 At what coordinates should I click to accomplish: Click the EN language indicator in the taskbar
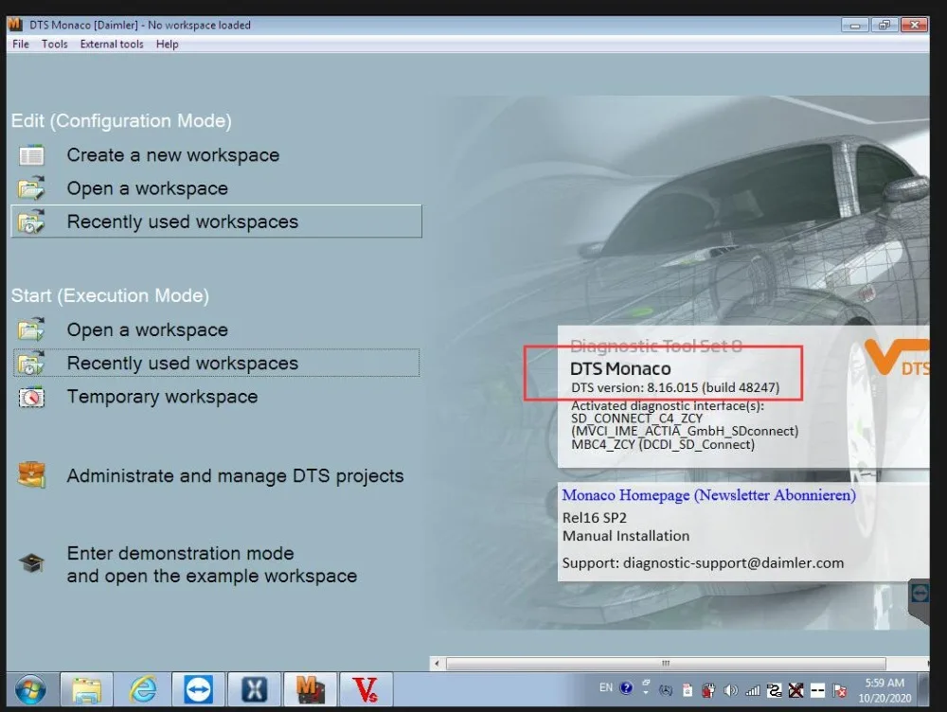[606, 687]
